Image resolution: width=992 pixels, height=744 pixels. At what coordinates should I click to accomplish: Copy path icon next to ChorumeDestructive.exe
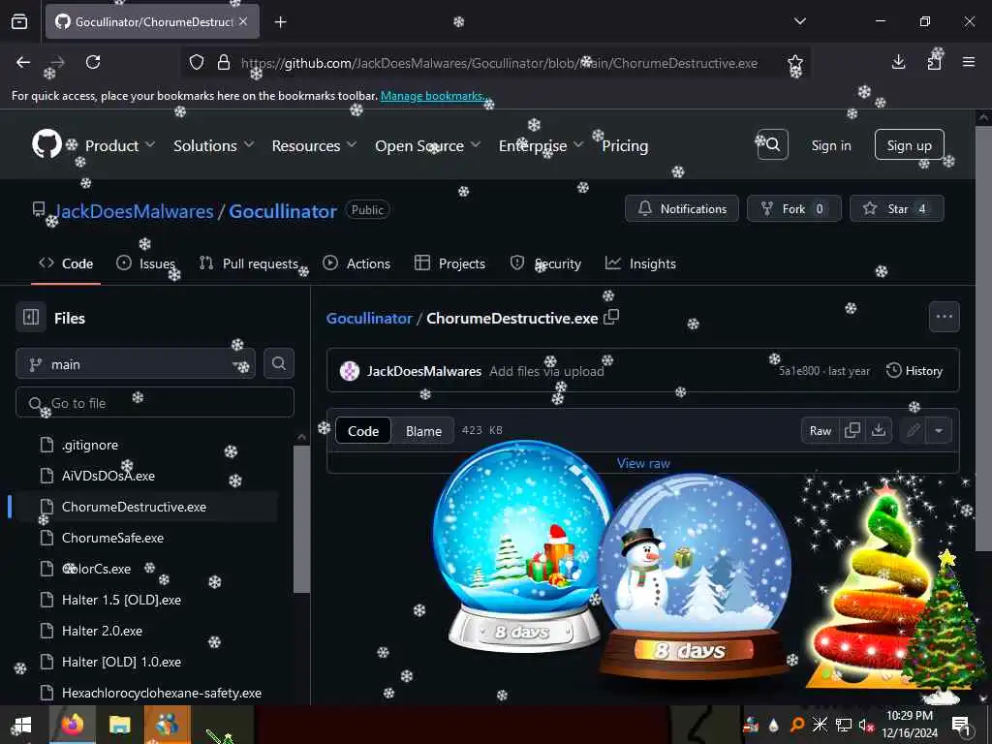pyautogui.click(x=611, y=317)
